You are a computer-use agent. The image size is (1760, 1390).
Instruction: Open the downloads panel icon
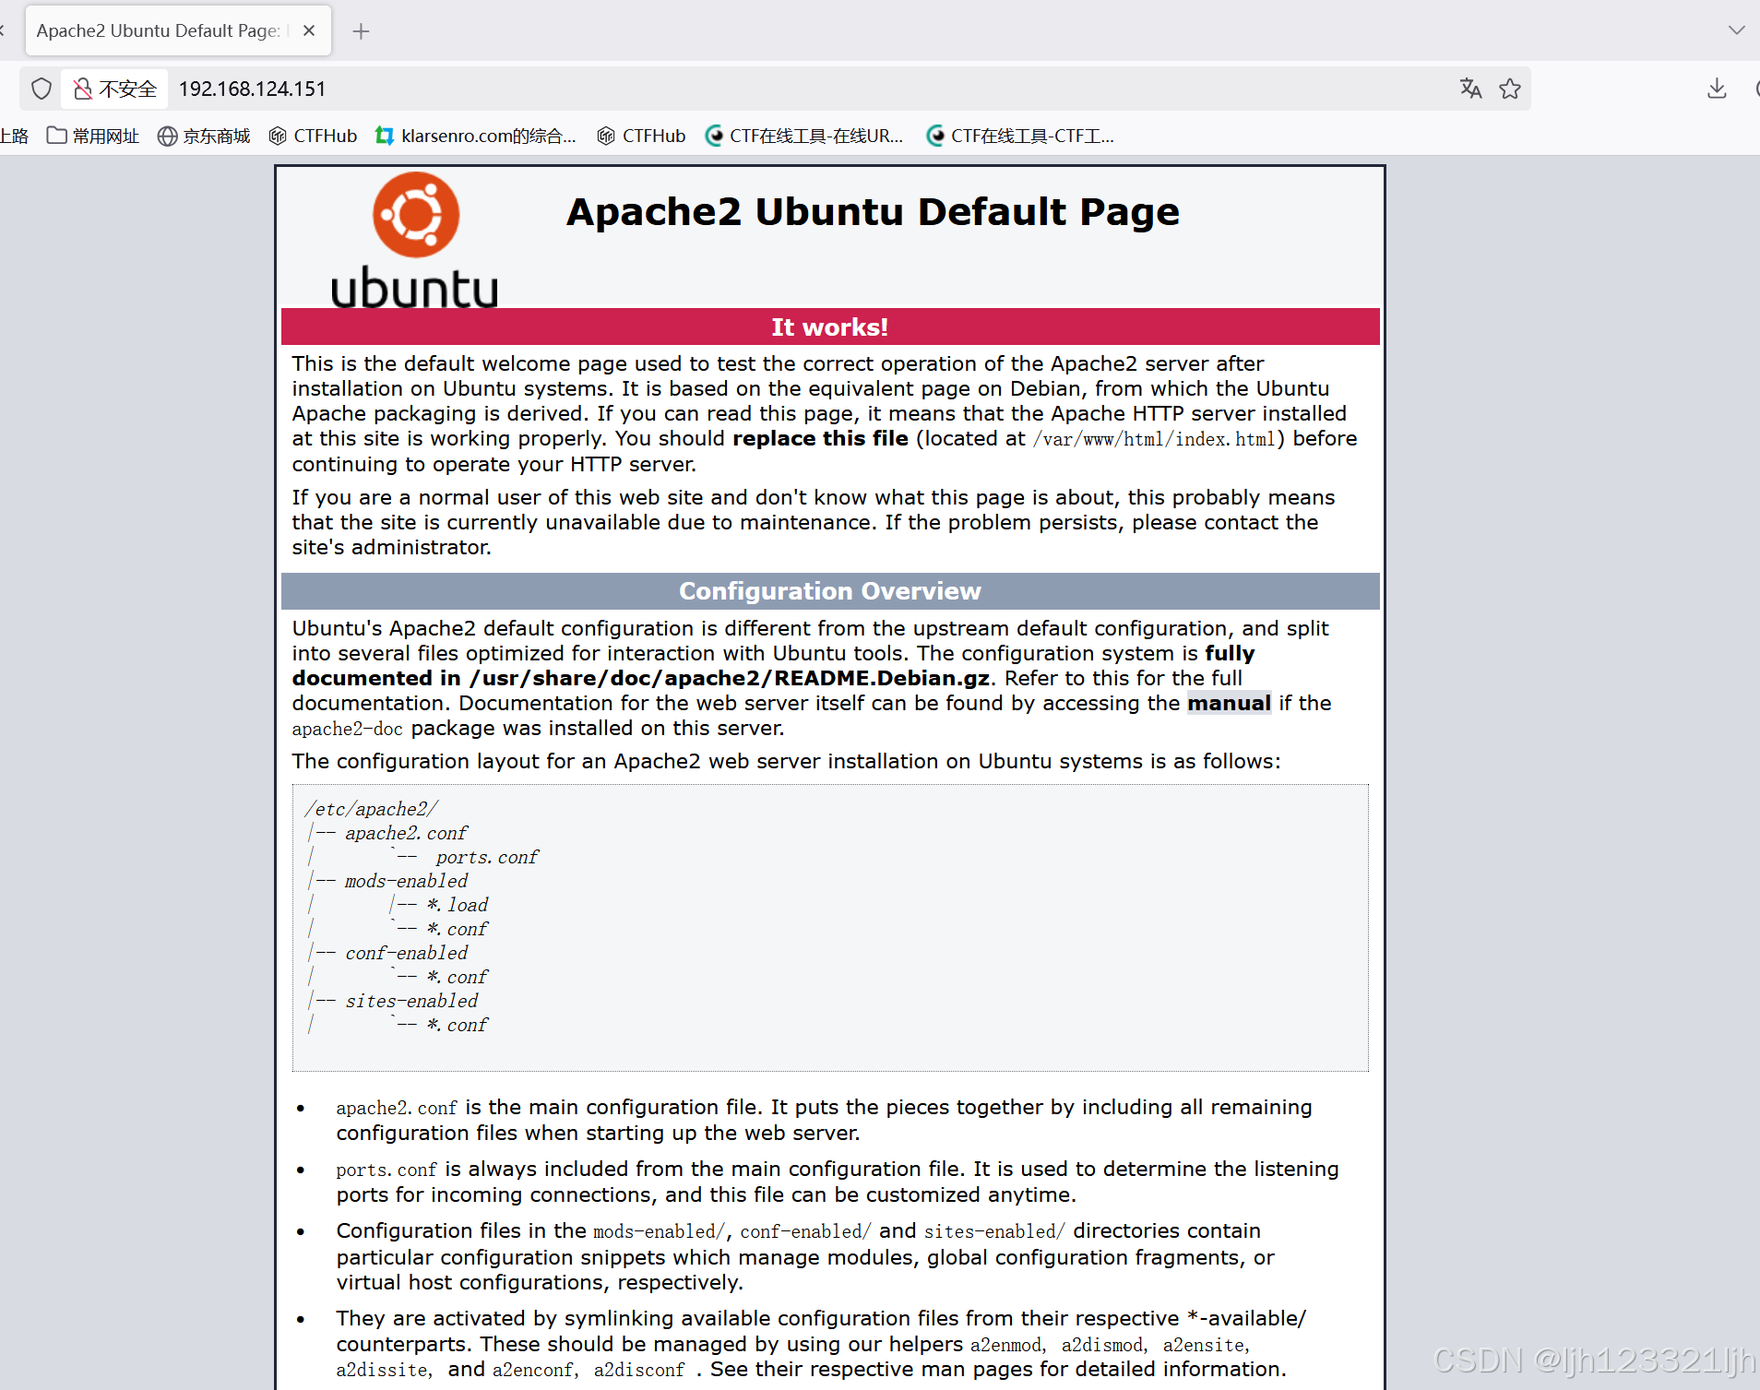coord(1716,89)
